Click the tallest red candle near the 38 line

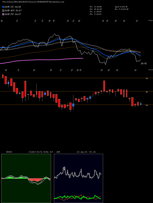[x=25, y=89]
